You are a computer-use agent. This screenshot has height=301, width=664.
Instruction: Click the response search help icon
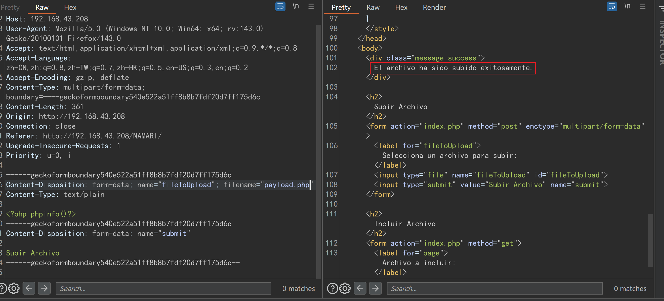pyautogui.click(x=332, y=288)
